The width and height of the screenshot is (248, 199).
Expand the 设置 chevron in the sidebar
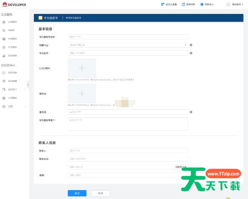coord(25,106)
